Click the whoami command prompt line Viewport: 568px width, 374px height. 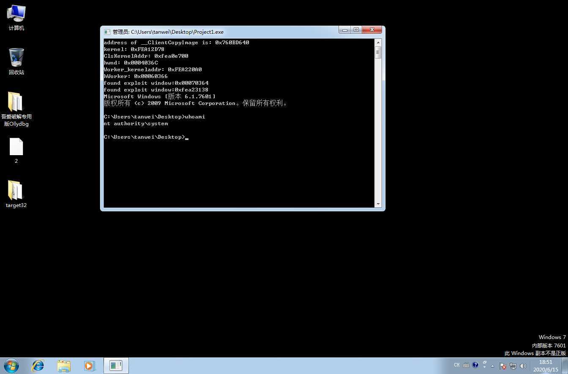pyautogui.click(x=154, y=117)
